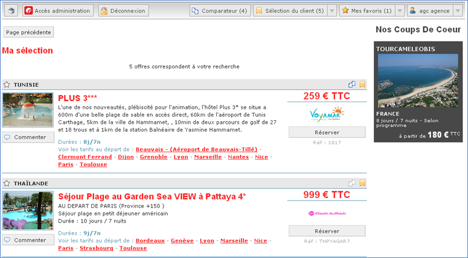468x258 pixels.
Task: Click the home icon in the top toolbar
Action: pyautogui.click(x=12, y=10)
